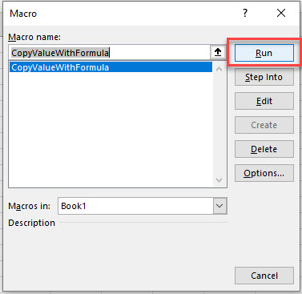Expand the Macros in dropdown
302x294 pixels.
(220, 206)
